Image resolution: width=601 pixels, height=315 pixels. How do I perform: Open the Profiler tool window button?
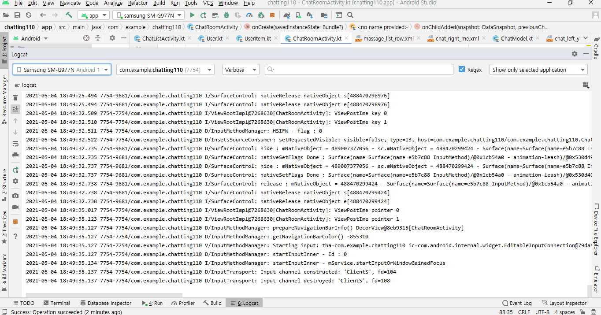pyautogui.click(x=183, y=303)
